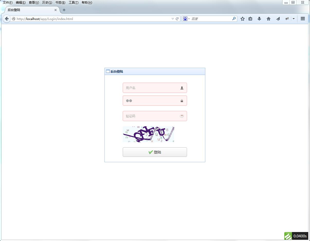Go to the home page icon
The image size is (310, 241).
pyautogui.click(x=269, y=19)
